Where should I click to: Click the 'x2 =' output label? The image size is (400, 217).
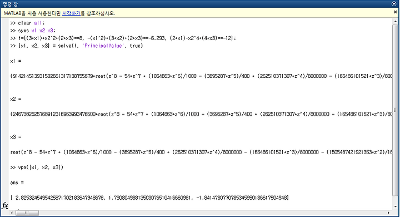16,99
